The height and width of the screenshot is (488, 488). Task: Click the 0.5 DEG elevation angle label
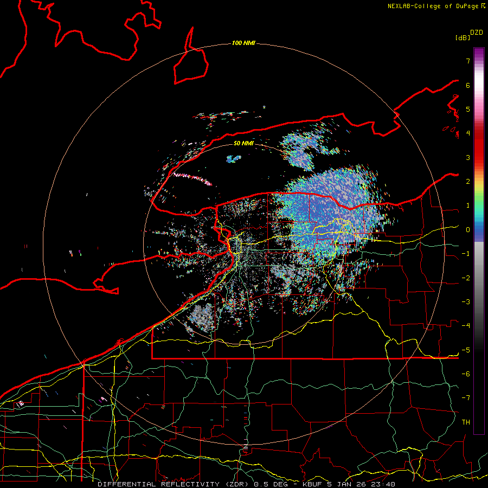(272, 484)
